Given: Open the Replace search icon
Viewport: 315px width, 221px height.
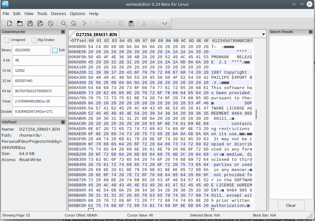Looking at the screenshot, I should coord(74,23).
